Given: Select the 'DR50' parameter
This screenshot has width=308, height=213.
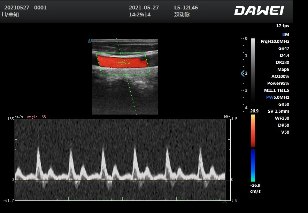Looking at the screenshot, I should coord(284,125).
